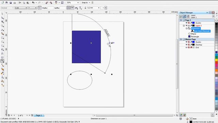Open a file with folder icon
Screen dimensions: 218x123
point(6,3)
